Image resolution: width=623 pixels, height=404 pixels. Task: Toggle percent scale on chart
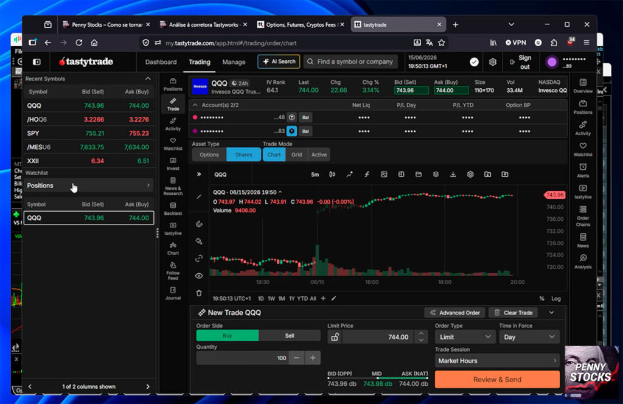point(541,298)
